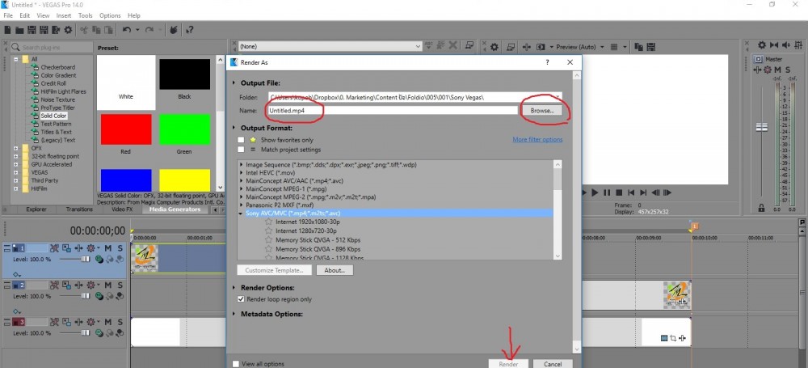Click the Stop button in preview
808x368 pixels.
619,192
